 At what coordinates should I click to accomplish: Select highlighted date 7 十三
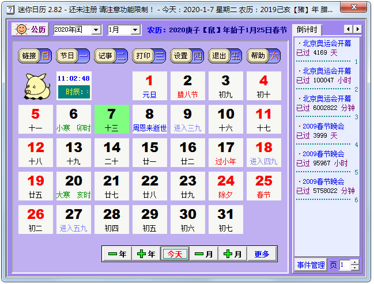click(x=112, y=119)
